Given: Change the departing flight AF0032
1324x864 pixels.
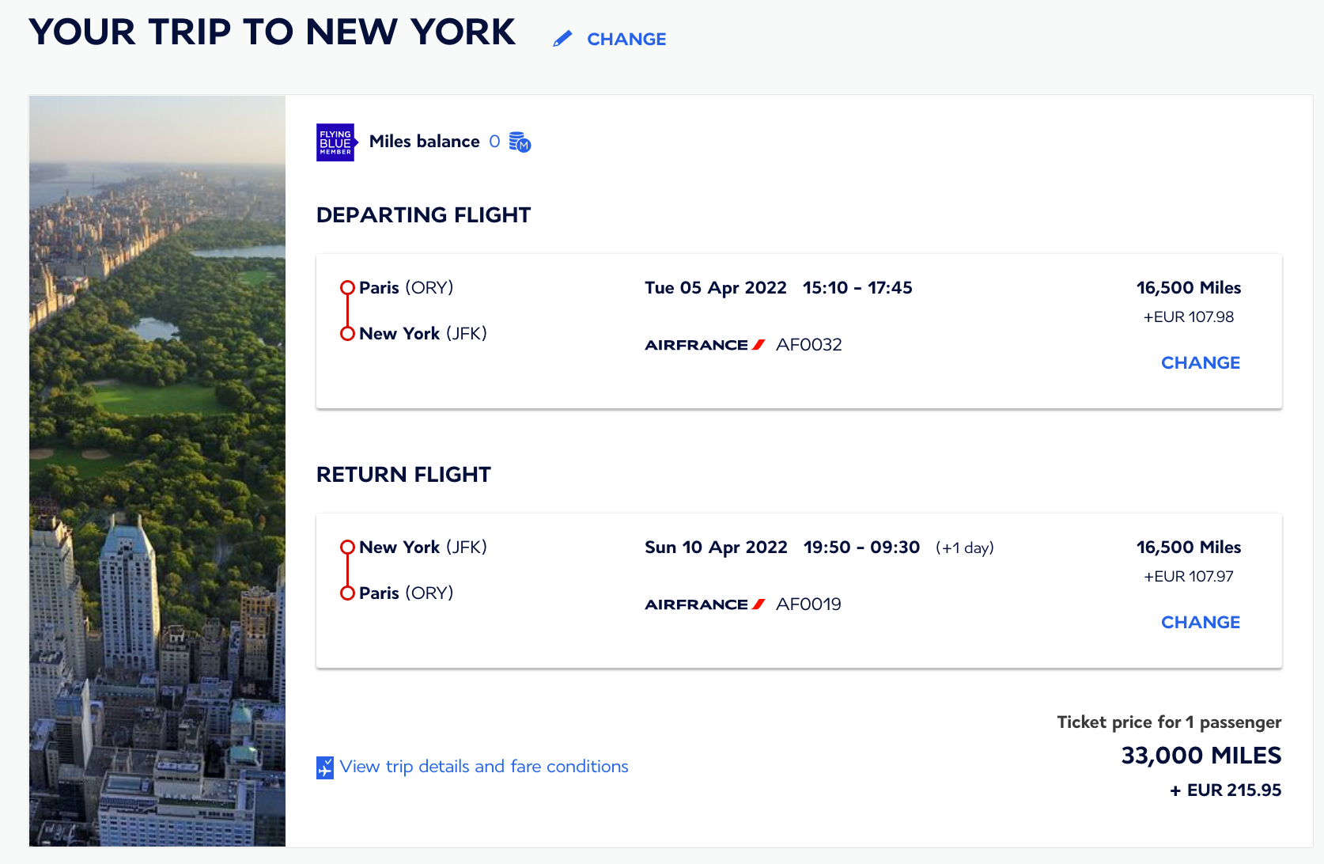Looking at the screenshot, I should coord(1201,362).
